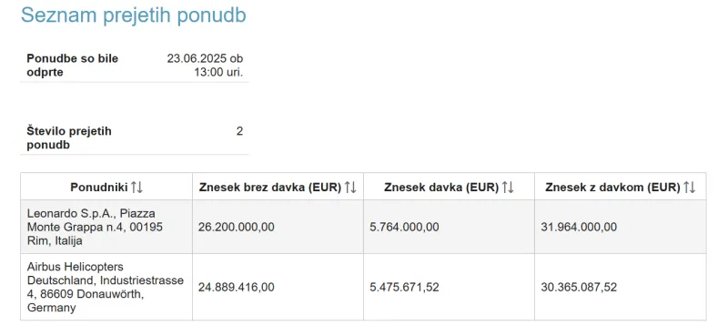Sort by Ponudniki column arrows icon
This screenshot has width=728, height=336.
click(137, 188)
